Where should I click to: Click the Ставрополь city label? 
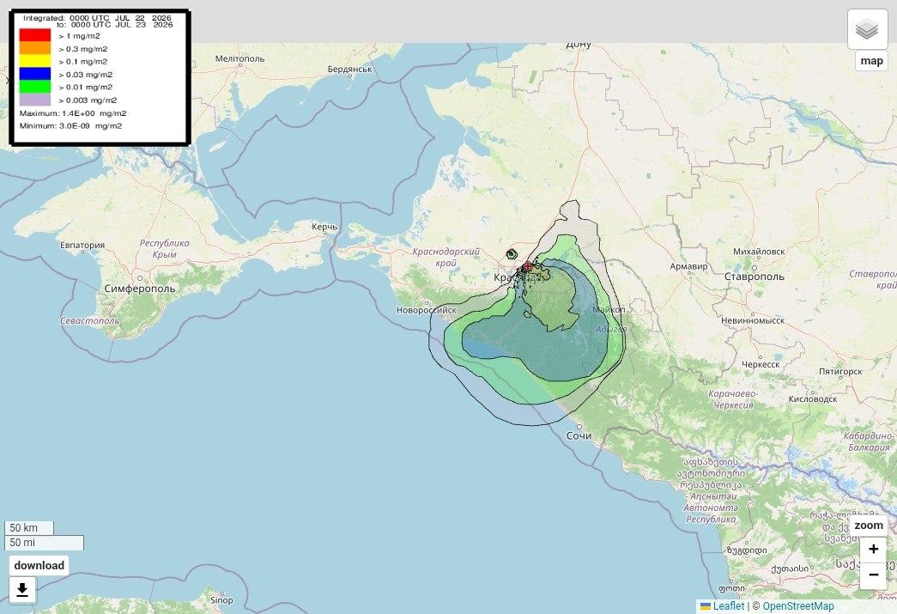pyautogui.click(x=754, y=277)
